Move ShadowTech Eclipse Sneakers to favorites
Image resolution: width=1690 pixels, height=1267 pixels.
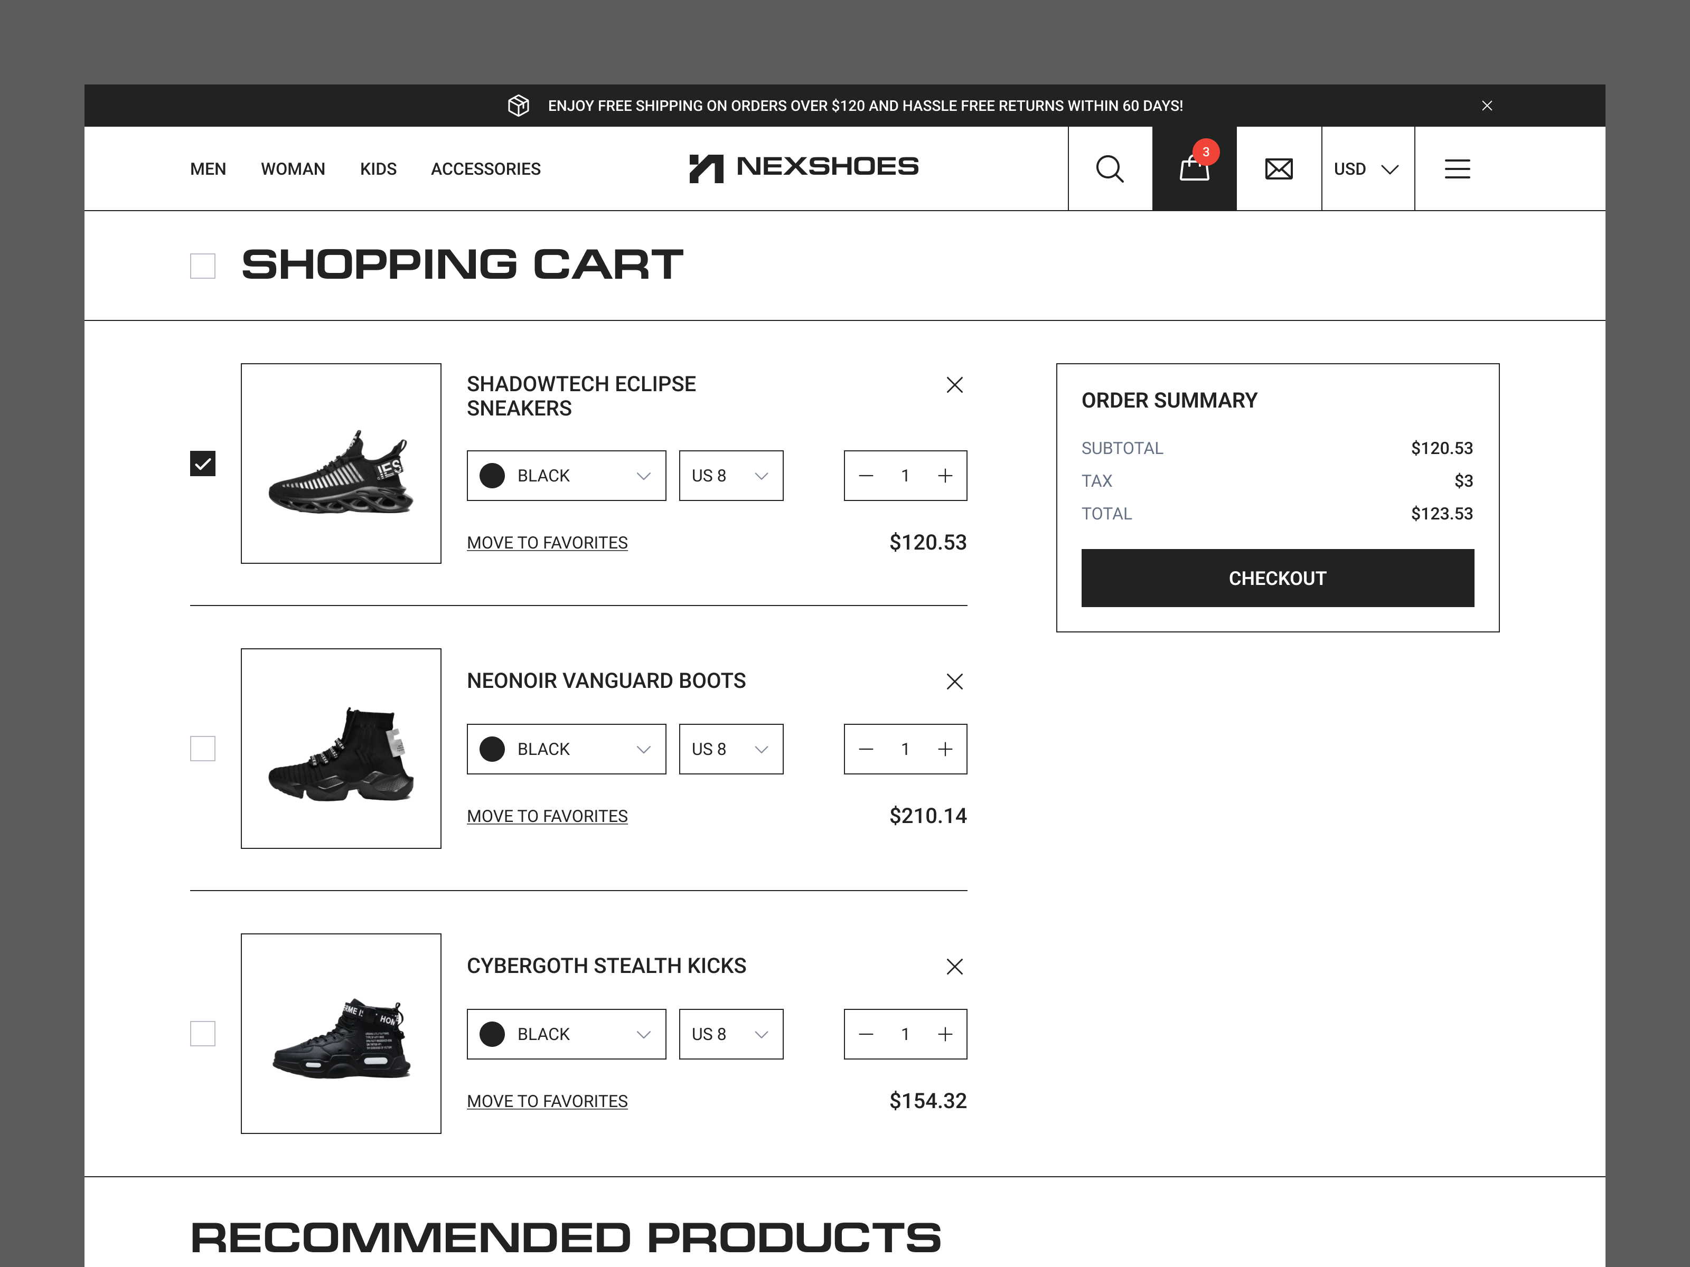pos(547,542)
